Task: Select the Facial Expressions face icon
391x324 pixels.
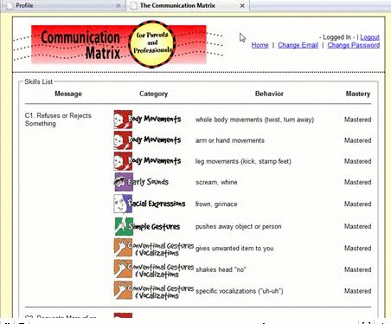Action: [123, 204]
